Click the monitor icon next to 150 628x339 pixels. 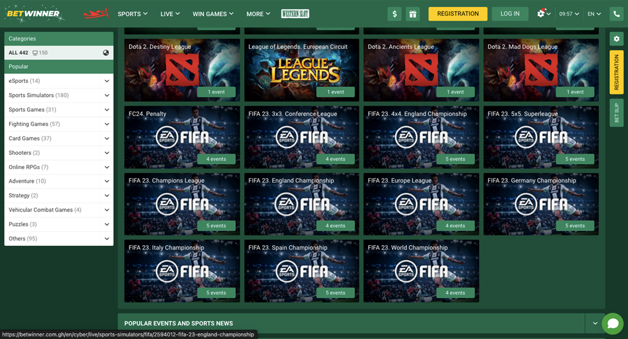35,53
